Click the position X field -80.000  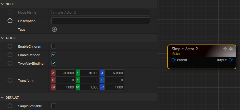coord(65,73)
